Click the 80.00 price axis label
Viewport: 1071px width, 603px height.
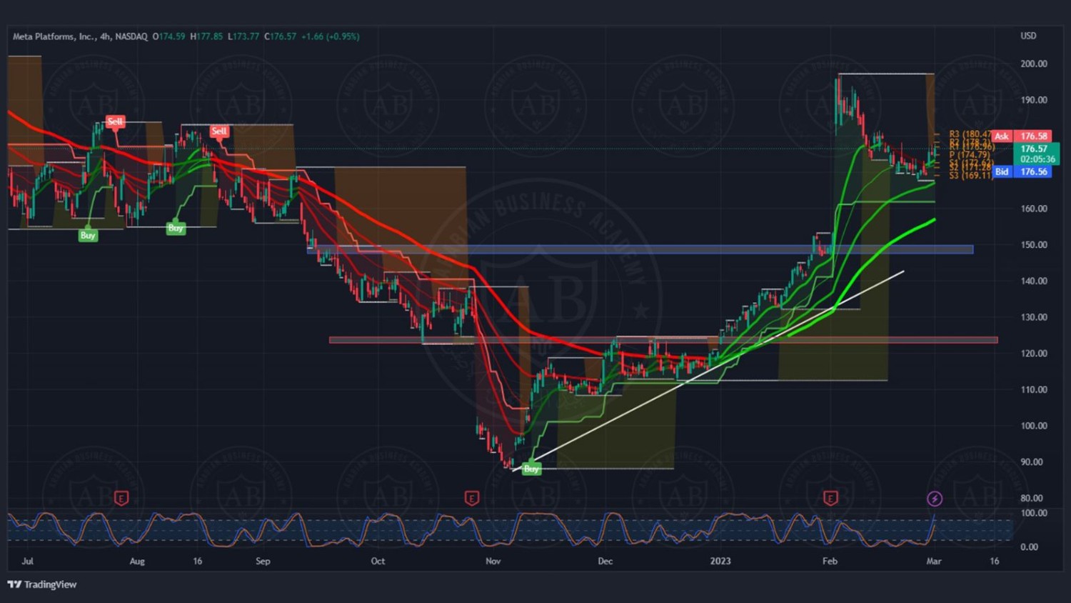click(1032, 498)
